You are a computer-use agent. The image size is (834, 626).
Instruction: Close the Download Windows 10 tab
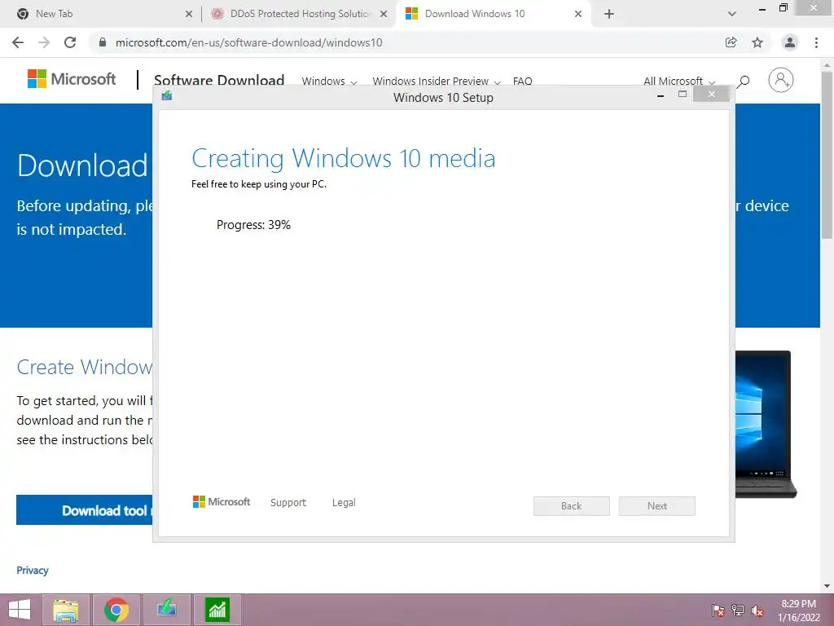pyautogui.click(x=578, y=15)
